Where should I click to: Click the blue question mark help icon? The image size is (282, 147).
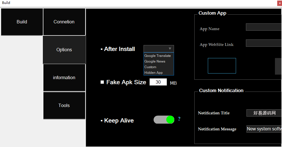[179, 119]
